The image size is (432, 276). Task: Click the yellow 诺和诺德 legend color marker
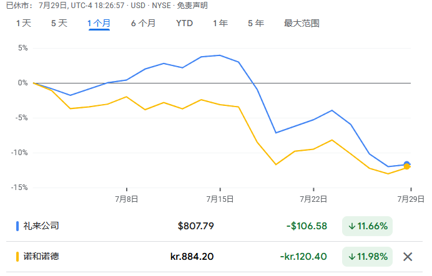(17, 257)
